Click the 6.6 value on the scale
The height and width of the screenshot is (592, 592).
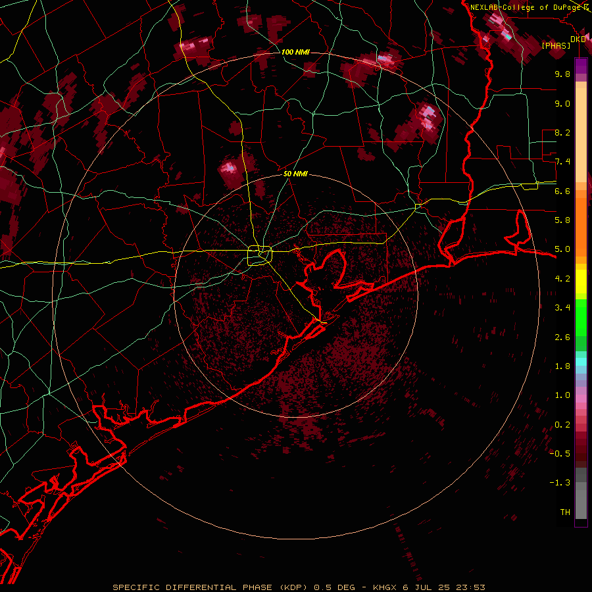click(562, 191)
